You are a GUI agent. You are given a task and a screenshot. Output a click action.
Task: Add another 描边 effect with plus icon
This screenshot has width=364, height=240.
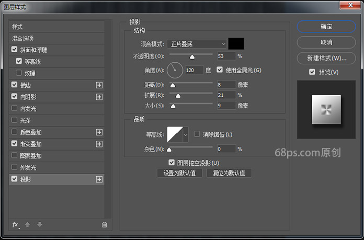tap(99, 85)
